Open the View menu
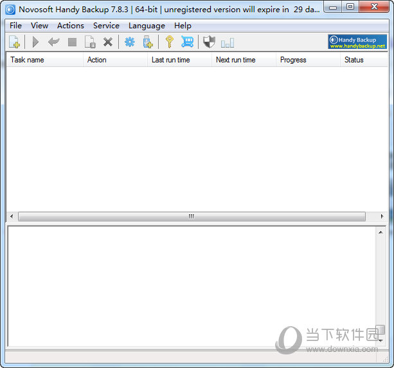This screenshot has width=394, height=368. [x=39, y=26]
